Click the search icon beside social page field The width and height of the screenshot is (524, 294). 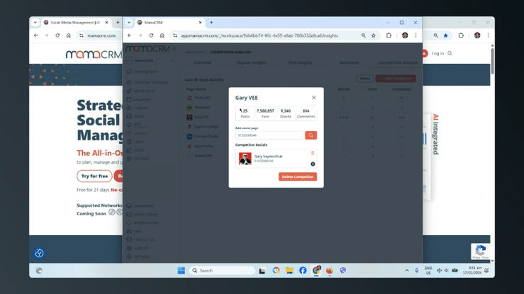(311, 135)
